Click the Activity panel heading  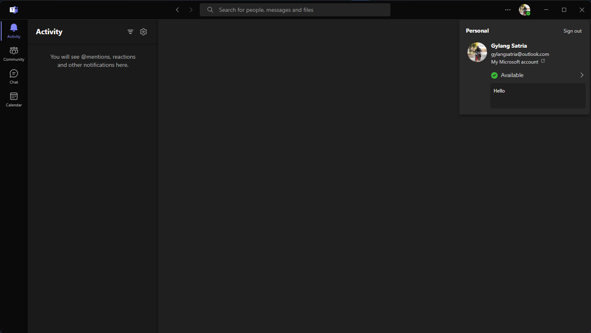tap(49, 32)
